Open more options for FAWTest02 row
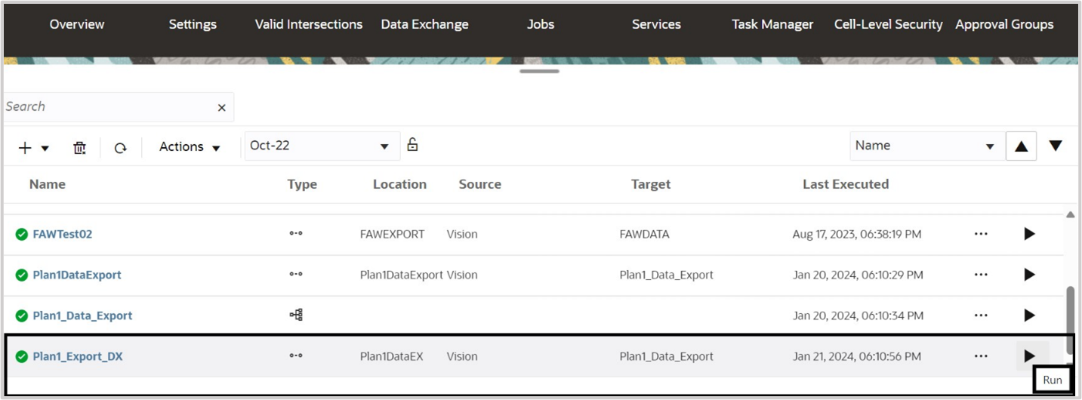Viewport: 1082px width, 400px height. [x=981, y=234]
